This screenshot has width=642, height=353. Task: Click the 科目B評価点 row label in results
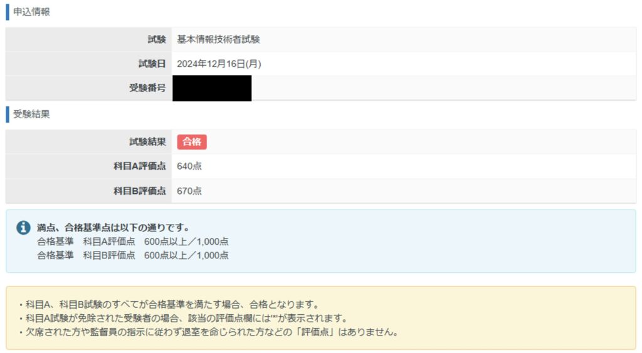139,192
